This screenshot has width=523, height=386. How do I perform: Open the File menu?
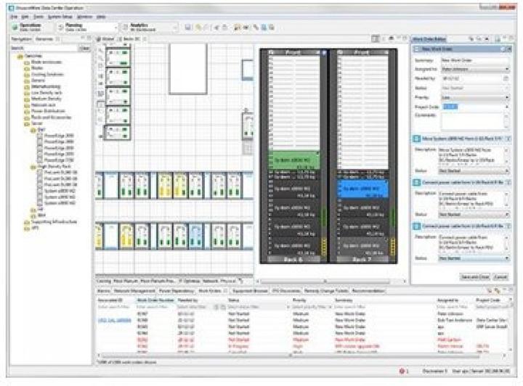click(x=14, y=17)
